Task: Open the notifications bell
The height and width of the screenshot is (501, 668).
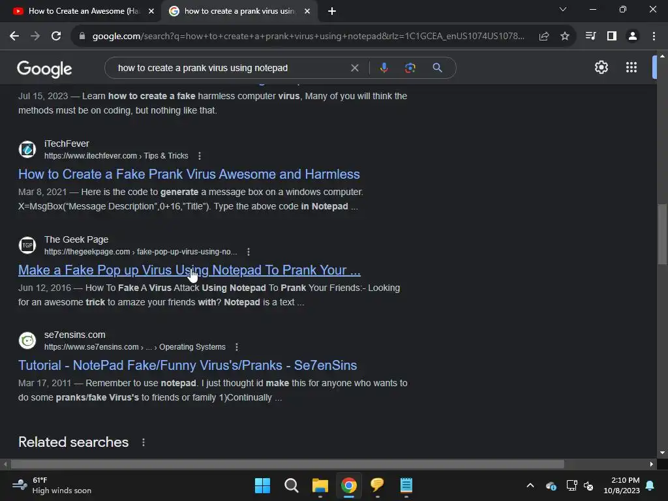Action: click(x=650, y=485)
